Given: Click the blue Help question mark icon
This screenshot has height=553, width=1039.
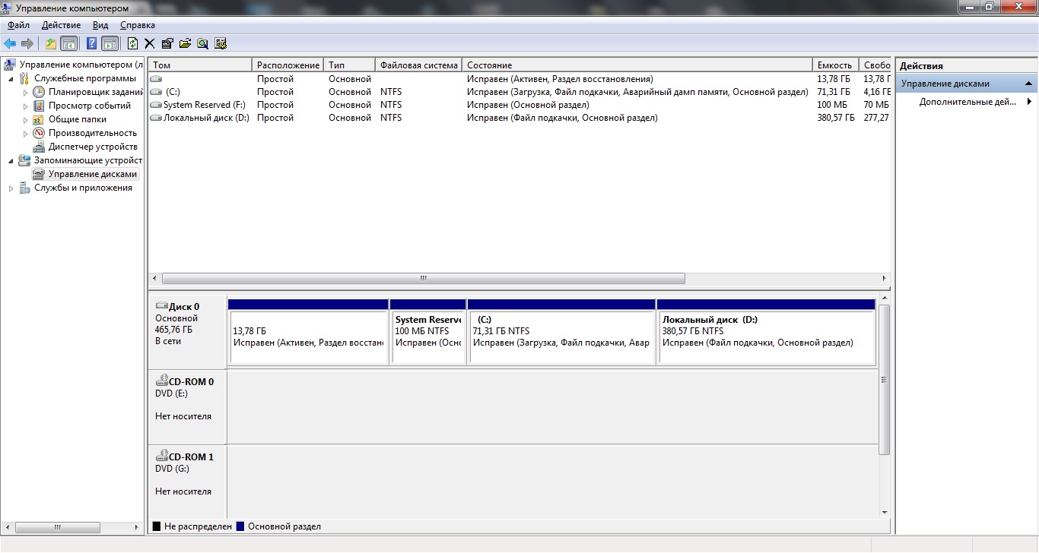Looking at the screenshot, I should tap(91, 43).
